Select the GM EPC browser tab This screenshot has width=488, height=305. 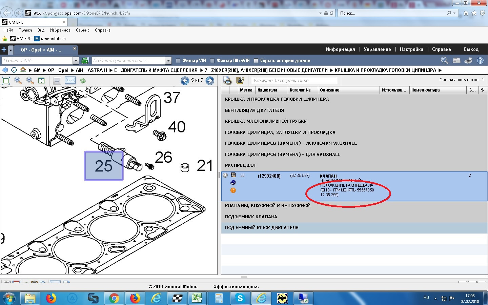[x=34, y=22]
